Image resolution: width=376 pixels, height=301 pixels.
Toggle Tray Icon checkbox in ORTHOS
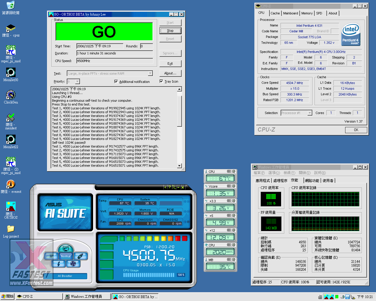tap(161, 81)
